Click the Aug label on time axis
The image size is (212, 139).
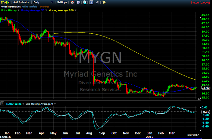[89, 133]
